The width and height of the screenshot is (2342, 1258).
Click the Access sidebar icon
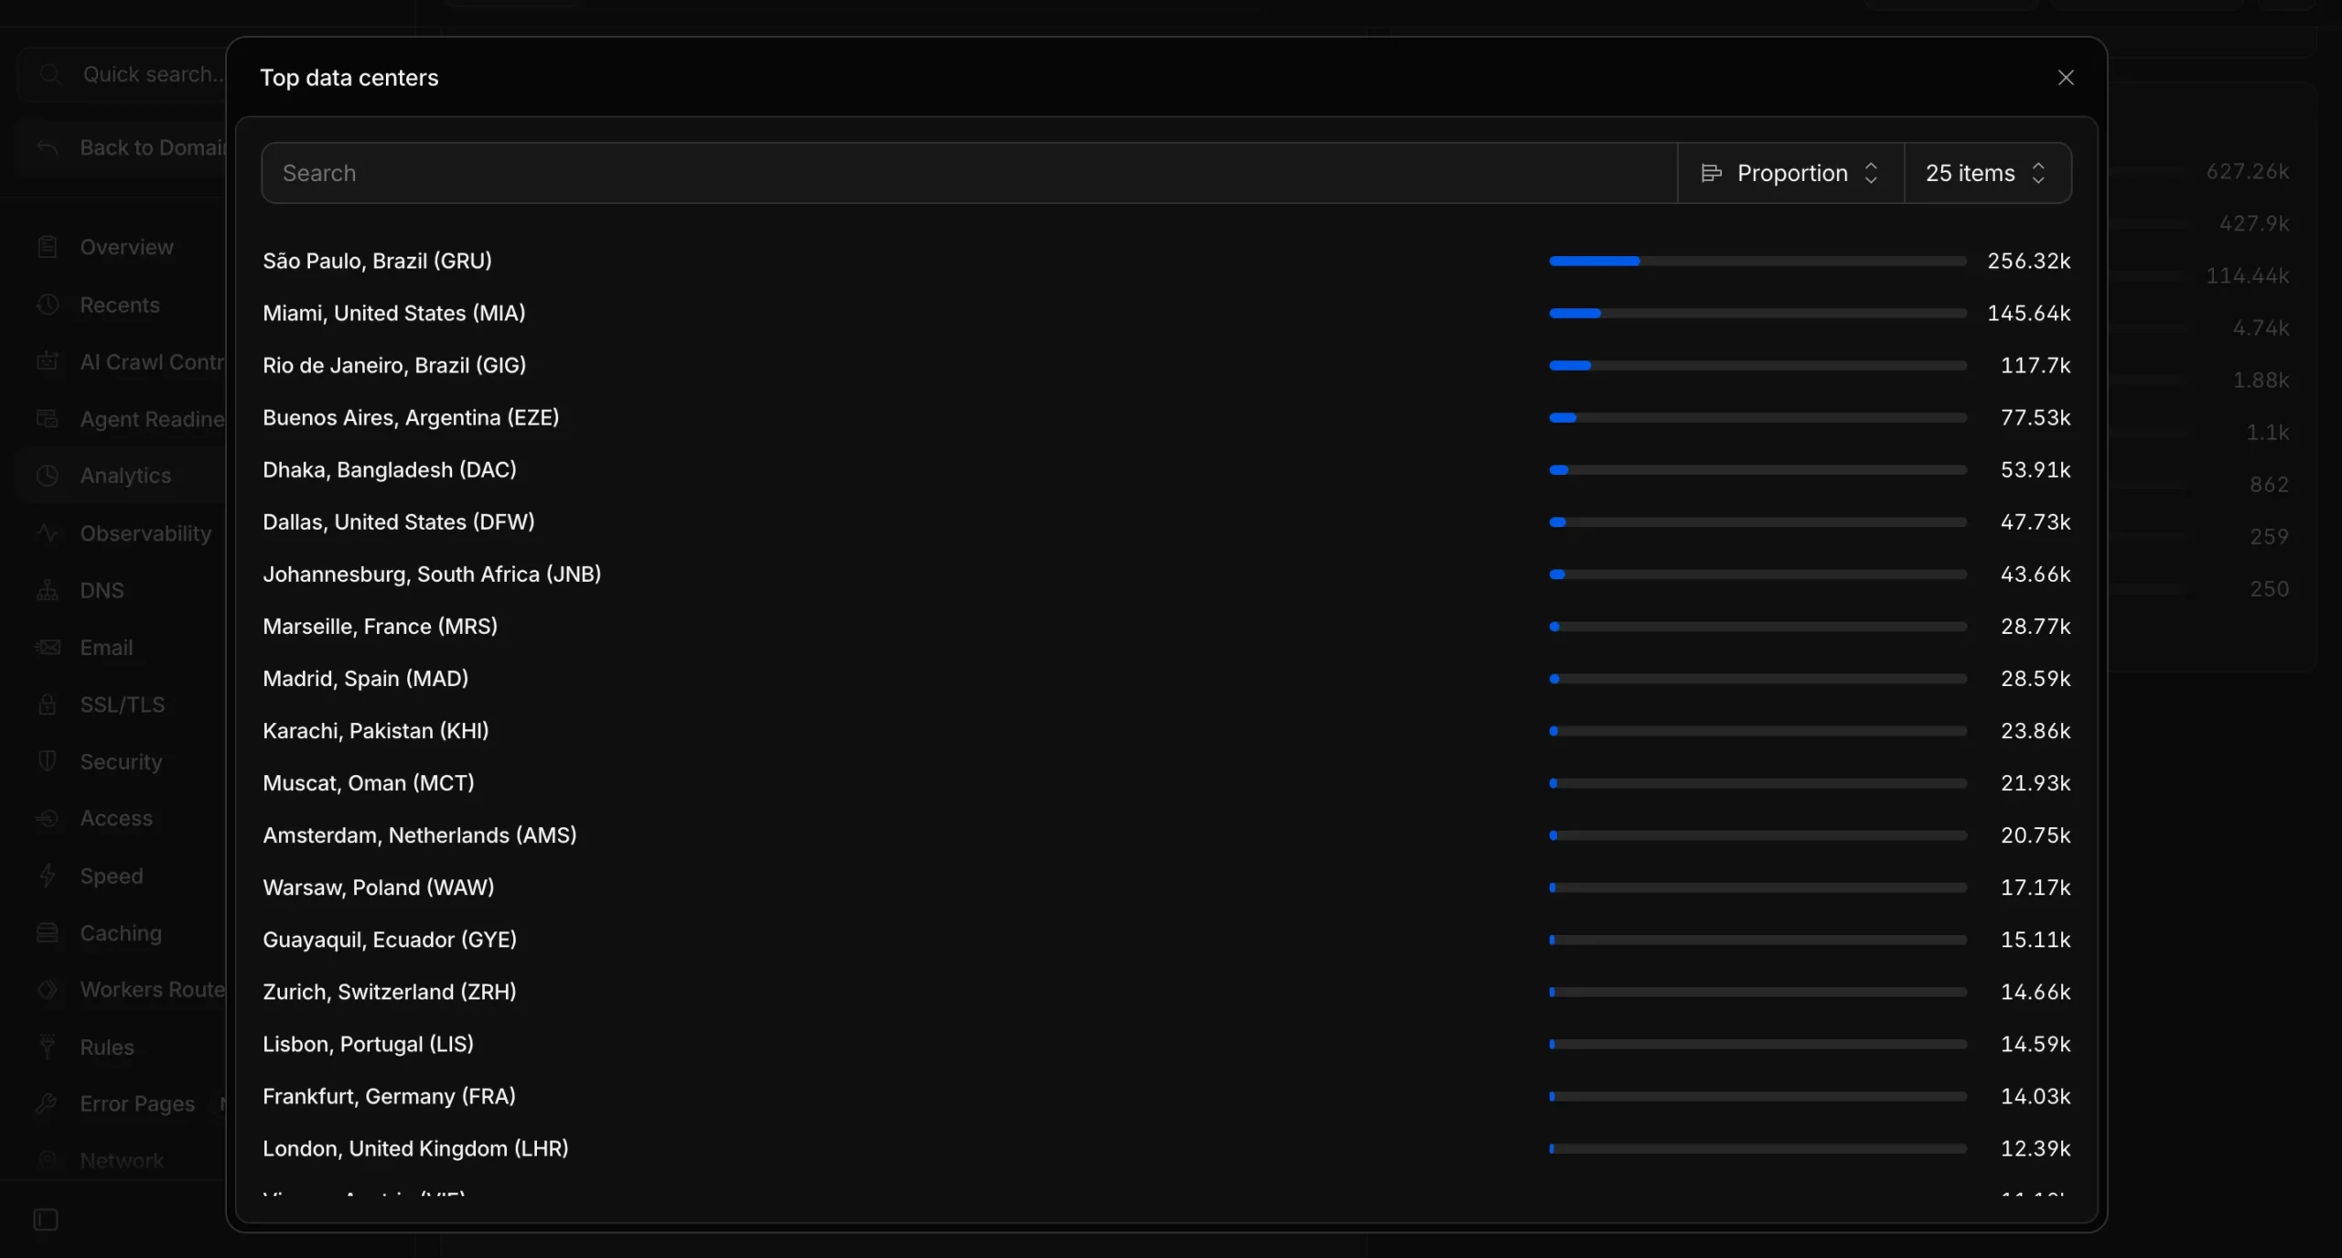48,818
